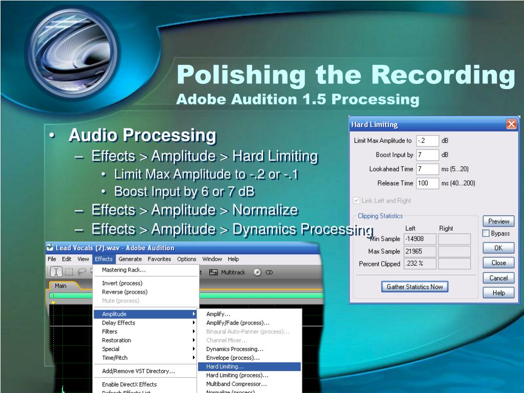Expand the Special submenu
The image size is (524, 393).
click(x=145, y=349)
